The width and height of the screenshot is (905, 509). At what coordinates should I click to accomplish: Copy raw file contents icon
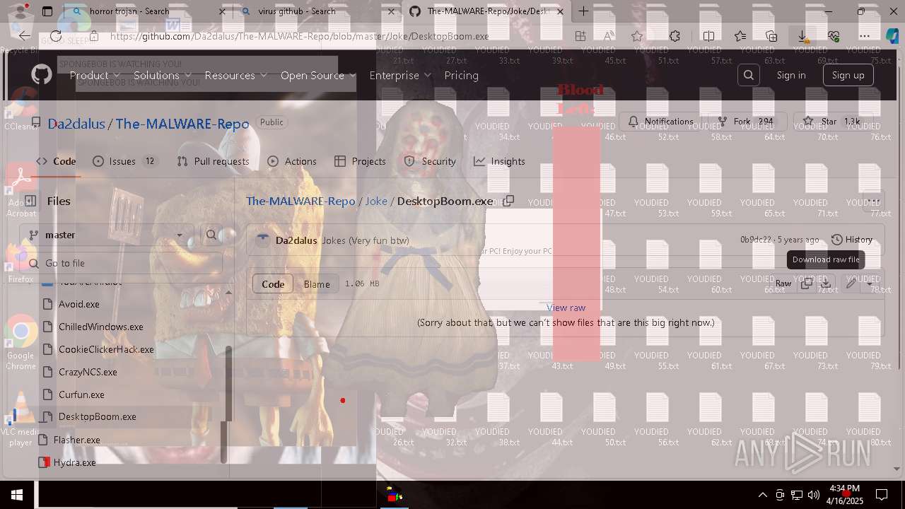(807, 283)
